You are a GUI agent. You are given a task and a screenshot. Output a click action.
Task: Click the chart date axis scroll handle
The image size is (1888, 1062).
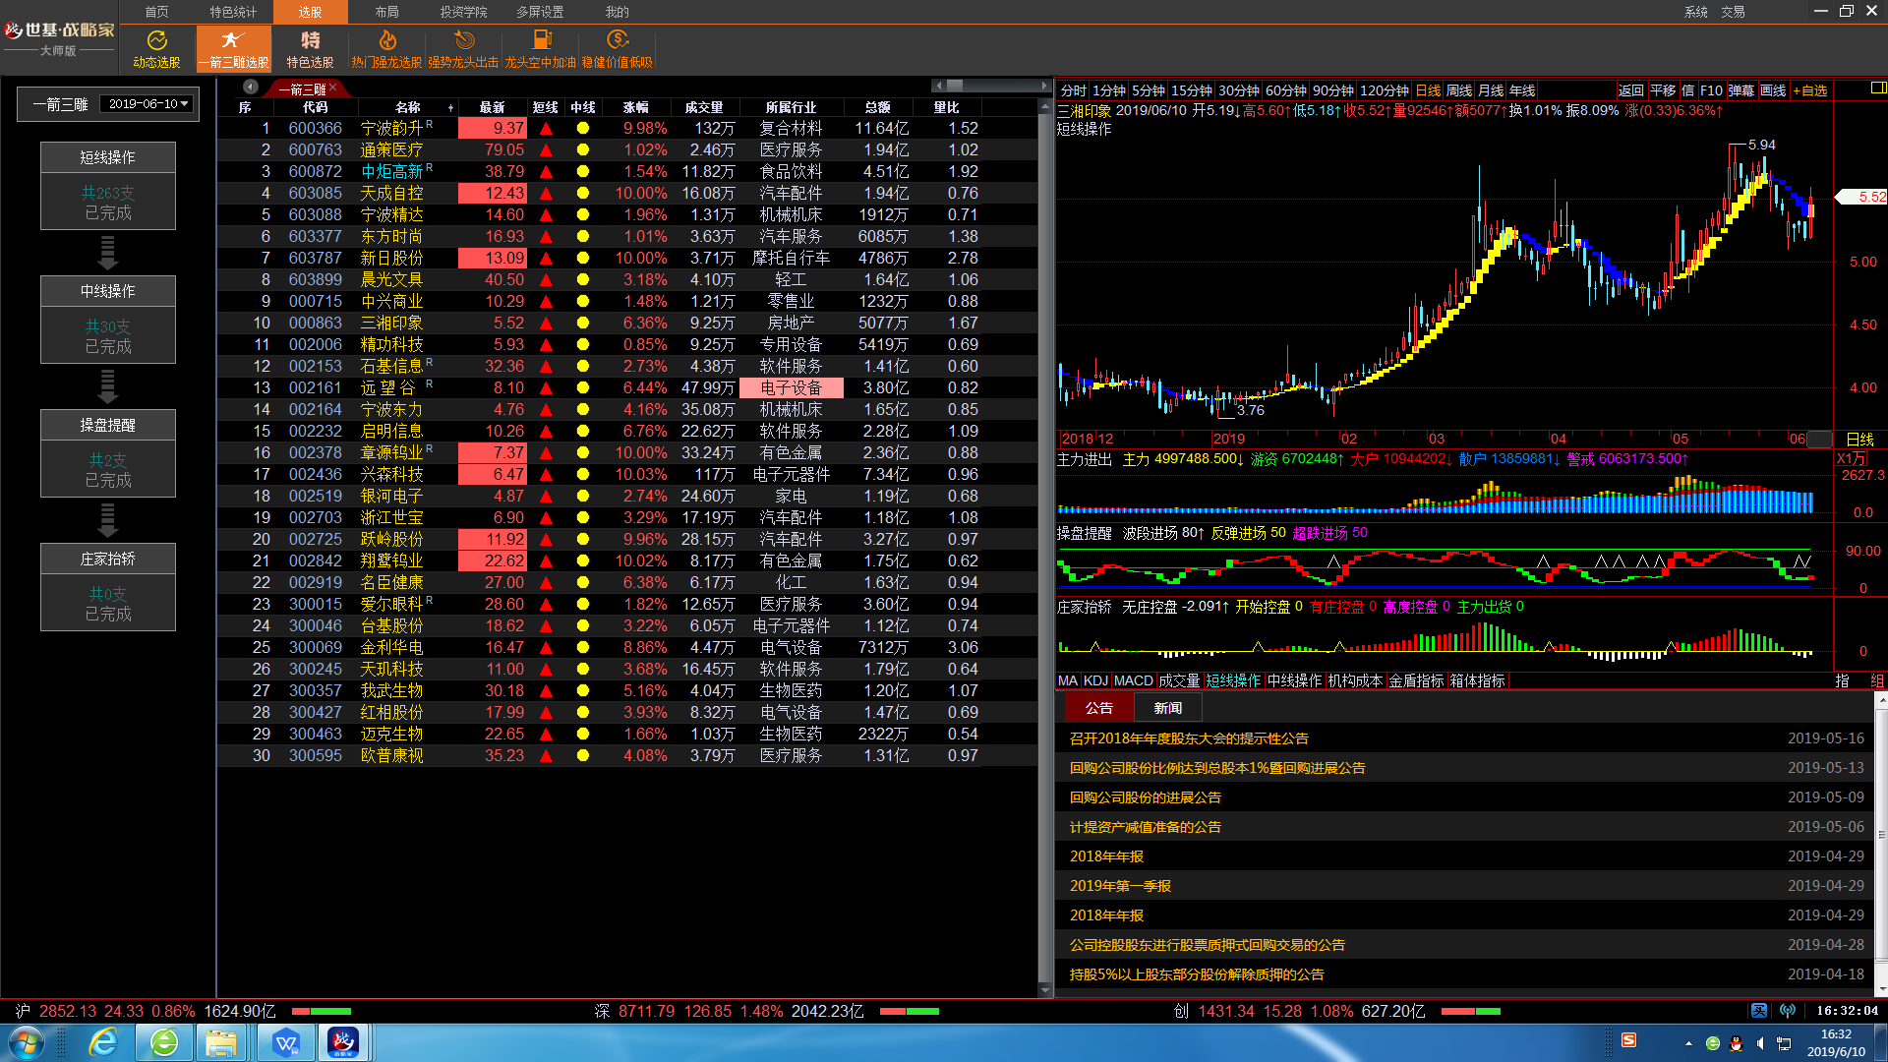[1820, 439]
